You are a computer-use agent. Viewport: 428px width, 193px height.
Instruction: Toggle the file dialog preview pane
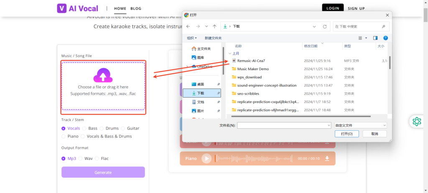click(x=375, y=38)
